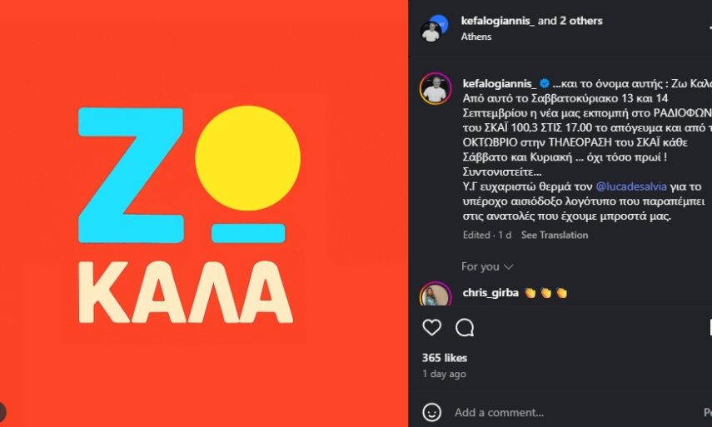Open the @lucadesalvia mention link
This screenshot has width=712, height=427.
click(x=631, y=186)
